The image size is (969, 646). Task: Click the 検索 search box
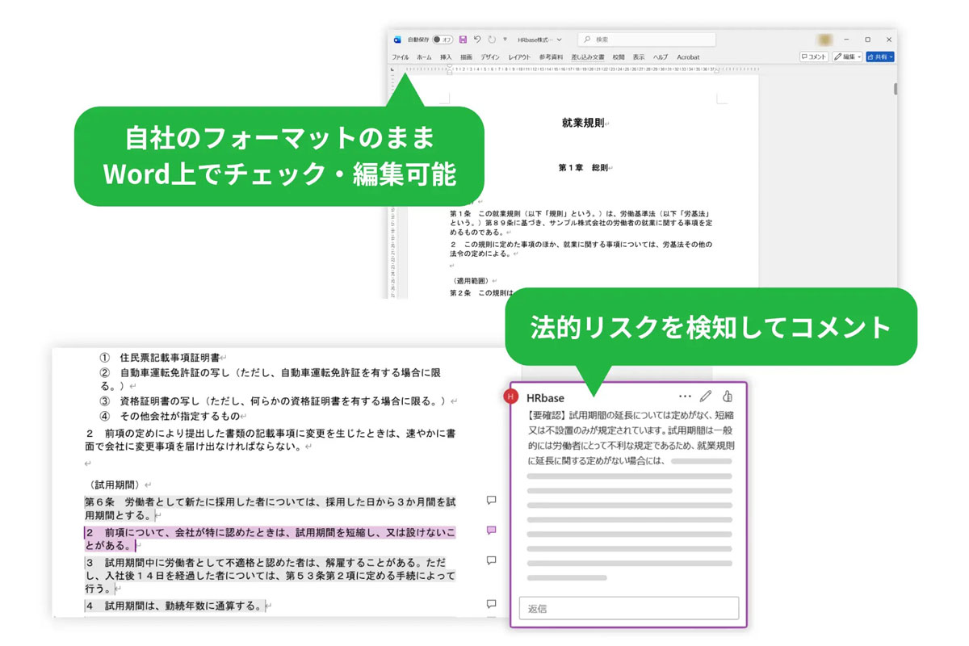click(x=646, y=40)
